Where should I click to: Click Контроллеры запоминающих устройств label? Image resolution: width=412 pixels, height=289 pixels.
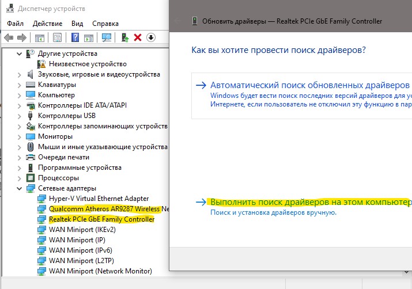pos(103,126)
